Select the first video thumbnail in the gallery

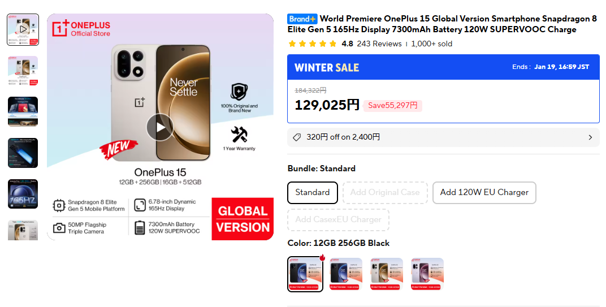(x=23, y=30)
